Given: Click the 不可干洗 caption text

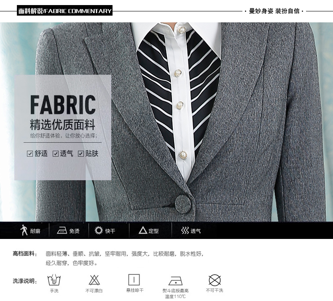Looking at the screenshot, I should point(215,290).
